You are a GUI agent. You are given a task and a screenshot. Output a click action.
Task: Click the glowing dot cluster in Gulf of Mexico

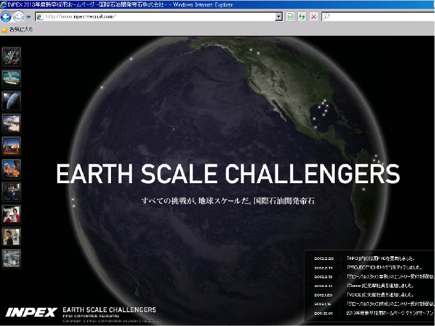pos(322,113)
